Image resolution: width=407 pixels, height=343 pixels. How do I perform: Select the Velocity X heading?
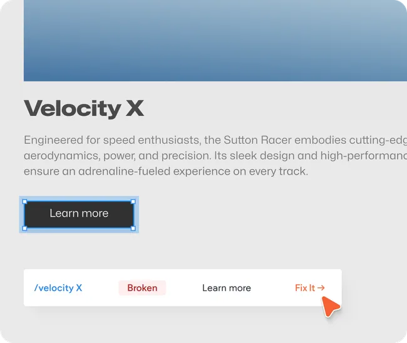click(84, 109)
